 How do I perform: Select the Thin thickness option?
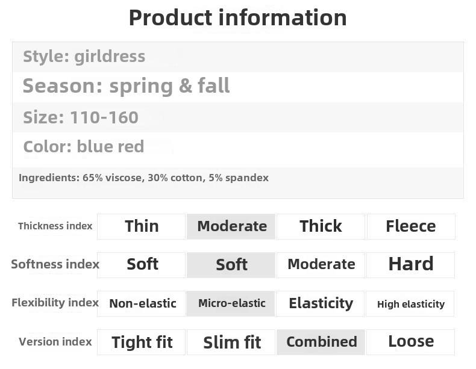142,226
